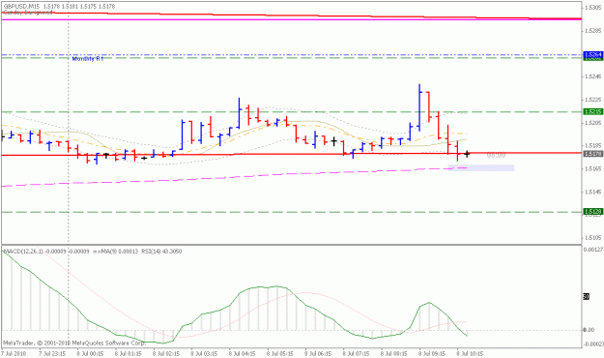
Task: Click the 8 Jul 06:15 time label
Action: pos(319,353)
